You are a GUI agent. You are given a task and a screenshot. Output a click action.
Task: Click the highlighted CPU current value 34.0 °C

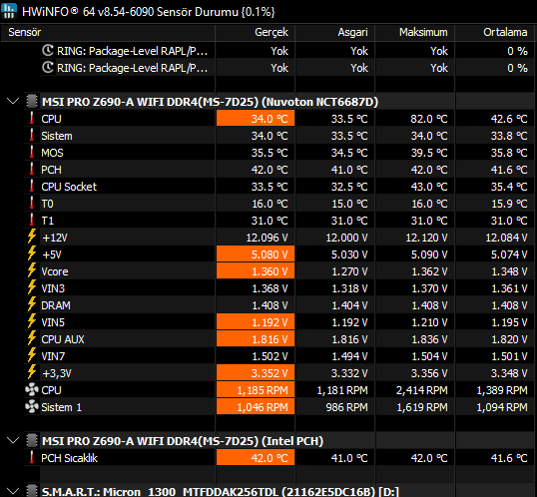256,119
